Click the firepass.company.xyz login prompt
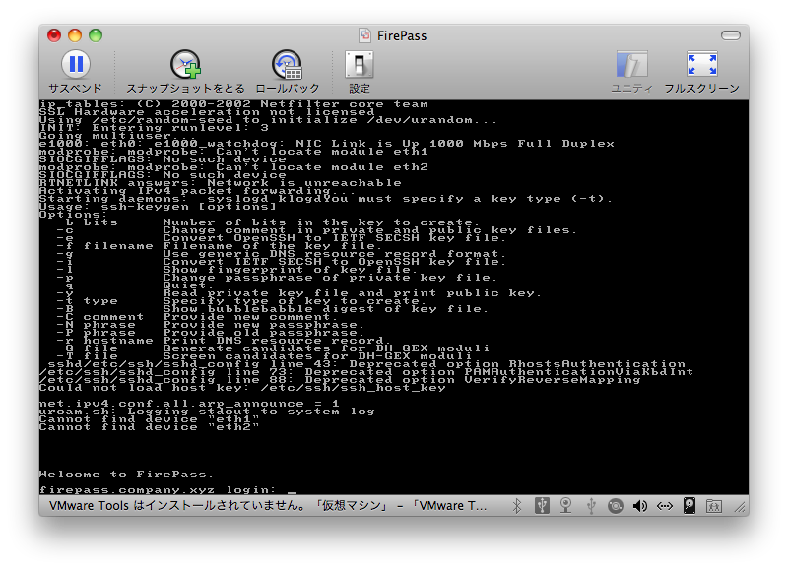Viewport: 788px width, 570px height. coord(157,489)
